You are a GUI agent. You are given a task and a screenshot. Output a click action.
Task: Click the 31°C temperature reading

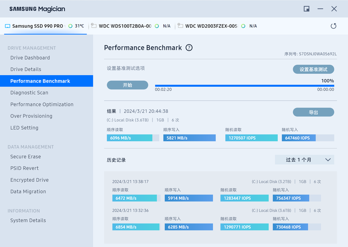(79, 26)
